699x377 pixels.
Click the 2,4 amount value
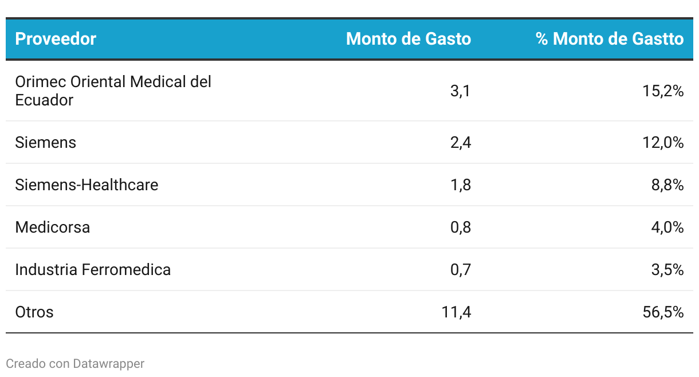click(461, 142)
